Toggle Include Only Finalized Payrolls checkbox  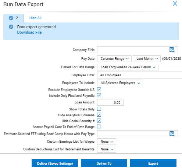[99, 95]
